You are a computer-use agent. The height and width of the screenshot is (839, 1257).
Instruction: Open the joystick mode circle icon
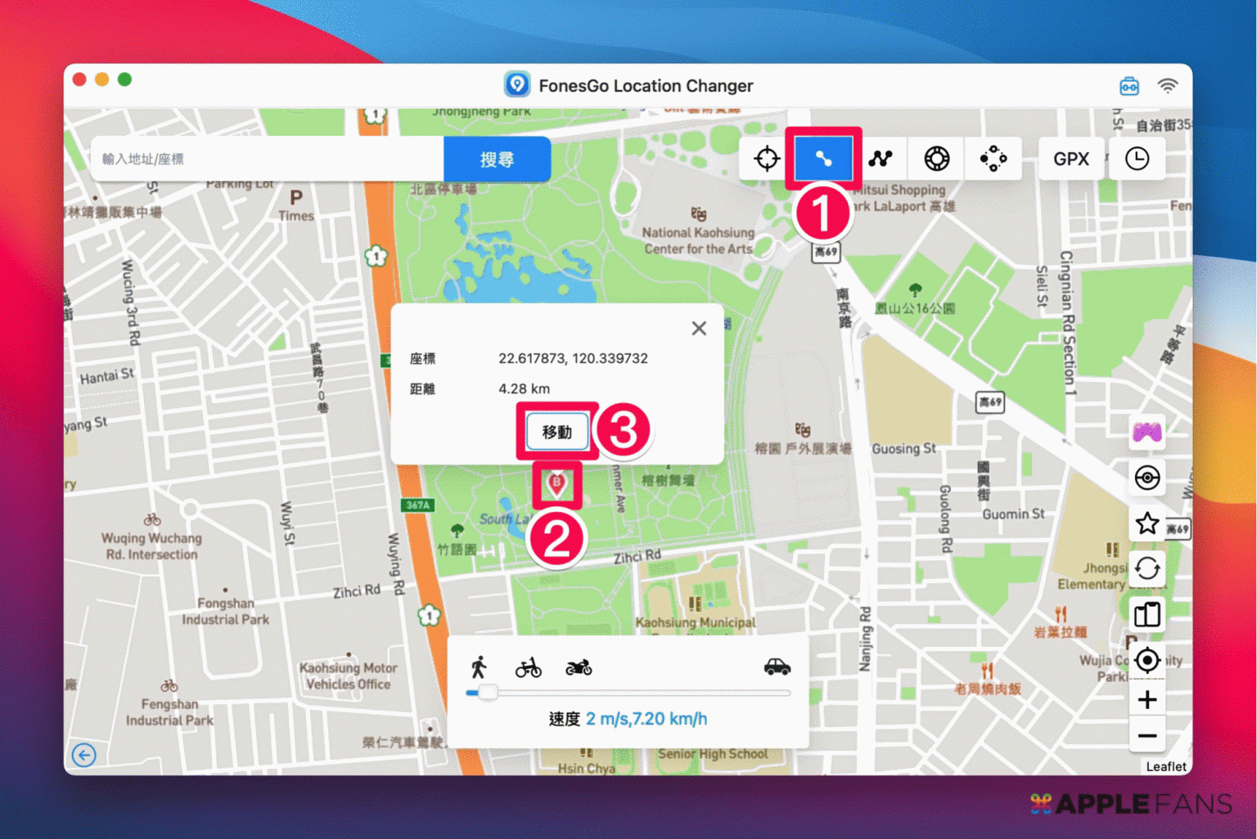coord(936,159)
